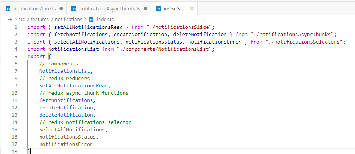355x154 pixels.
Task: Click deleteNotification on line 13
Action: (x=66, y=115)
